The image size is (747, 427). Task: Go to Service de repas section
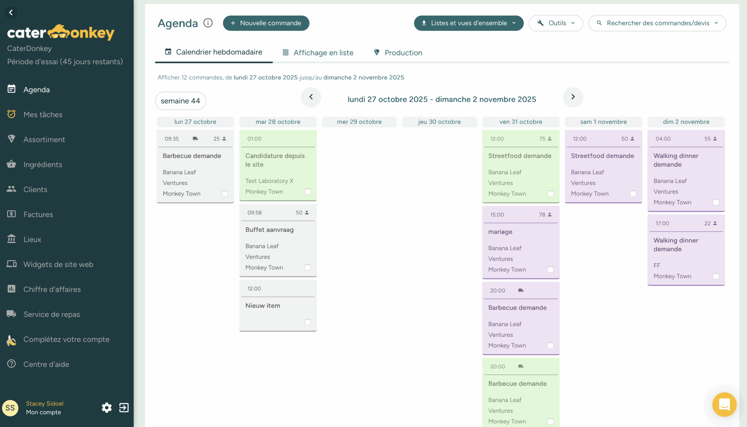[52, 314]
